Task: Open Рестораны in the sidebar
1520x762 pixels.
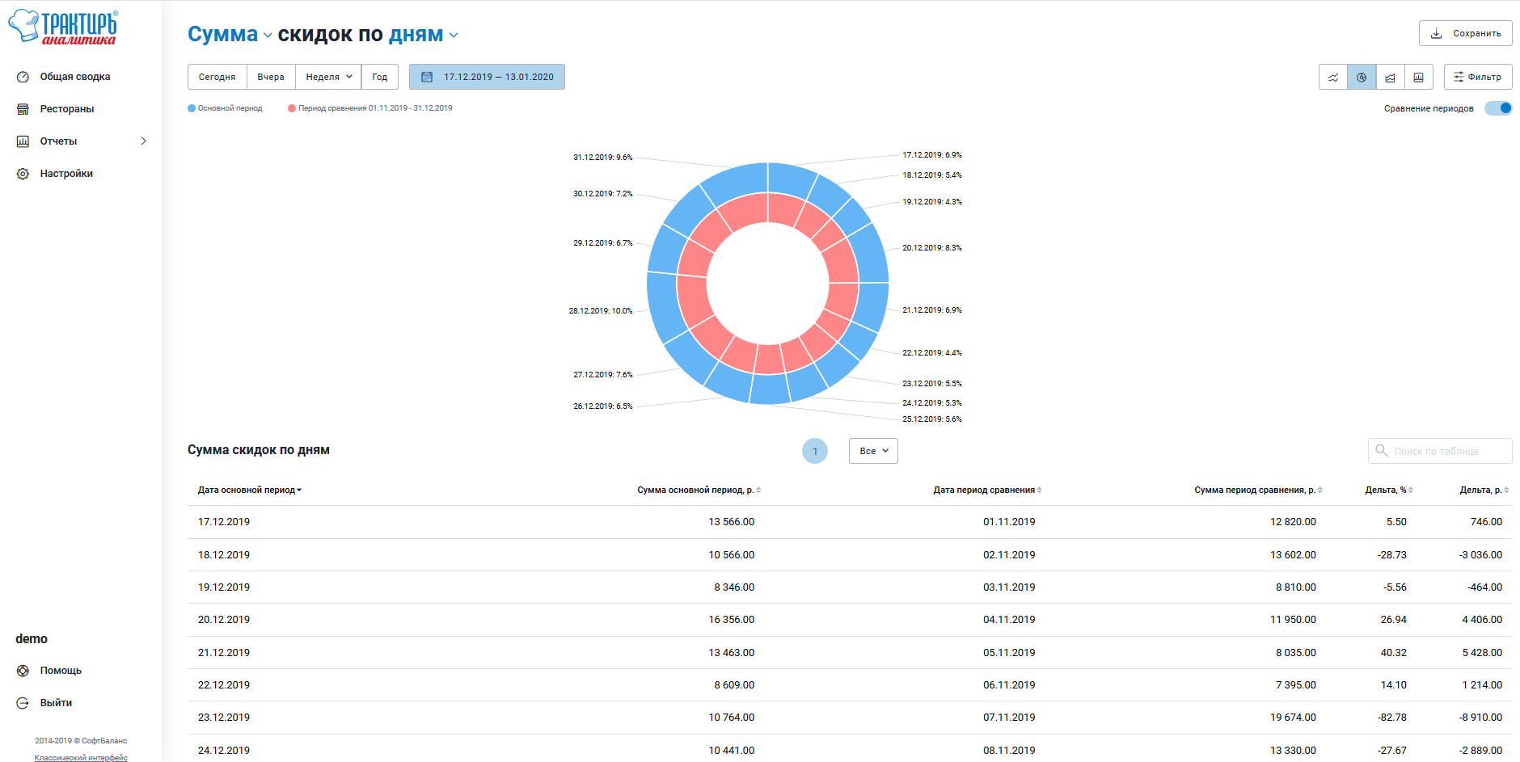Action: [66, 109]
